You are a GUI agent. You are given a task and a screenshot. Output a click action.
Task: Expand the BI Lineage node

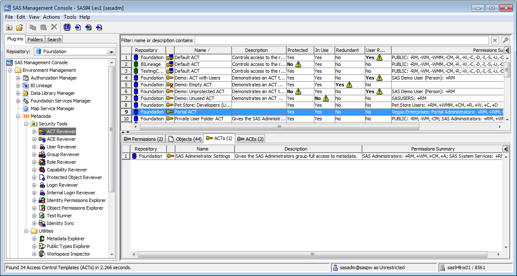click(18, 85)
